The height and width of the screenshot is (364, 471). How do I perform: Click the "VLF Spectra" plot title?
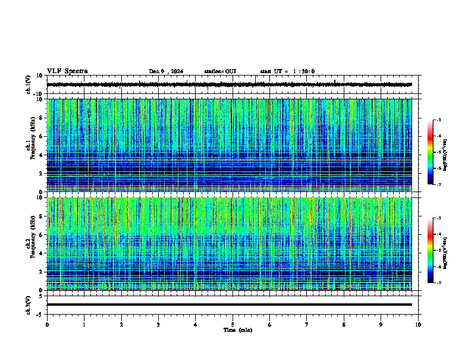(67, 71)
